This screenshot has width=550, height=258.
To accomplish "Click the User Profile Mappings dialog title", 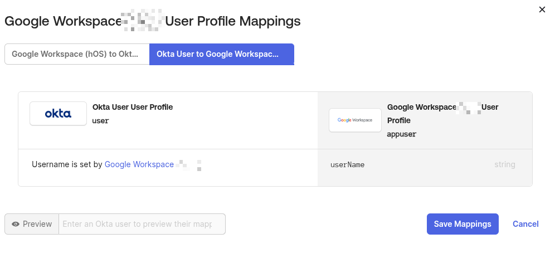I will (x=152, y=21).
